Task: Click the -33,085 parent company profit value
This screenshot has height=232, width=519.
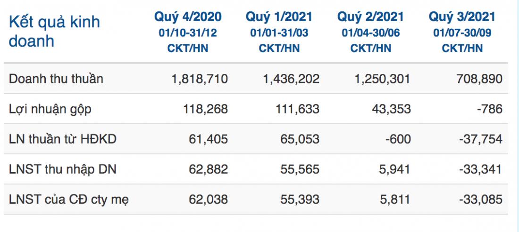Action: [x=480, y=200]
